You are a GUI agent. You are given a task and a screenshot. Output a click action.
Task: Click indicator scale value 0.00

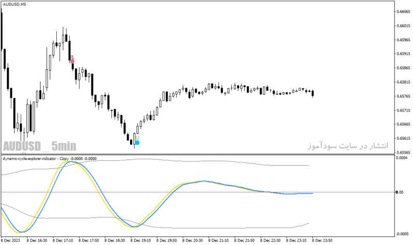pos(400,192)
